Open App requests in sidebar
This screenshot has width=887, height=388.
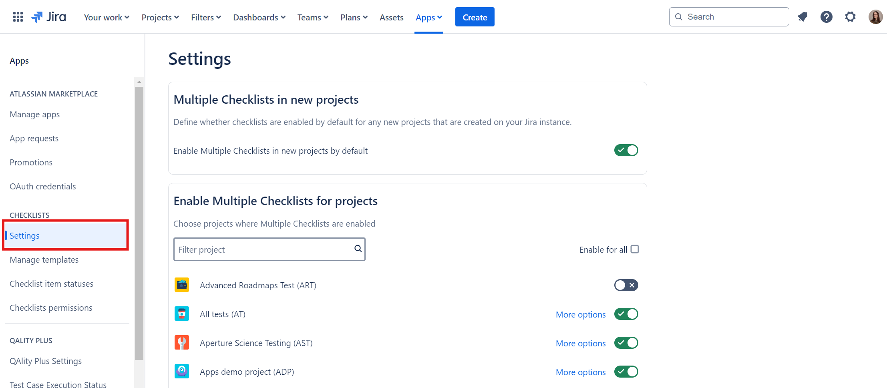tap(34, 139)
